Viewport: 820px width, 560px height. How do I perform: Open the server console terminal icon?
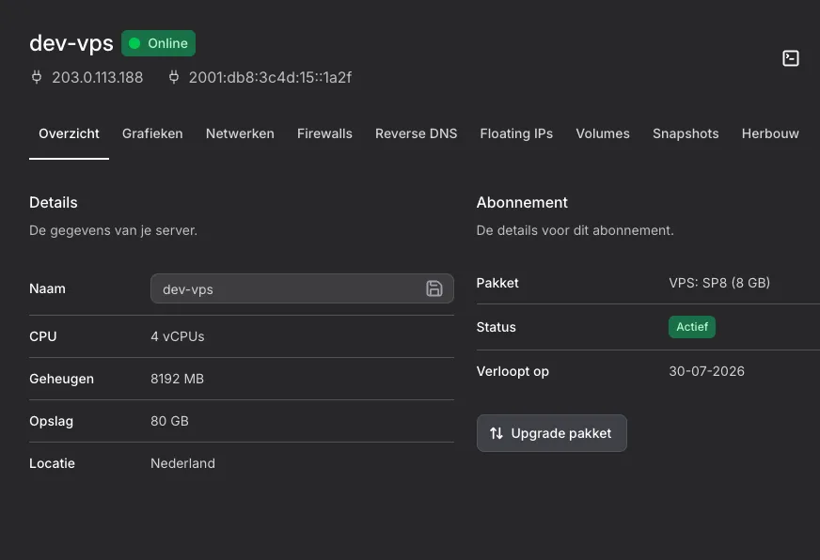[790, 58]
